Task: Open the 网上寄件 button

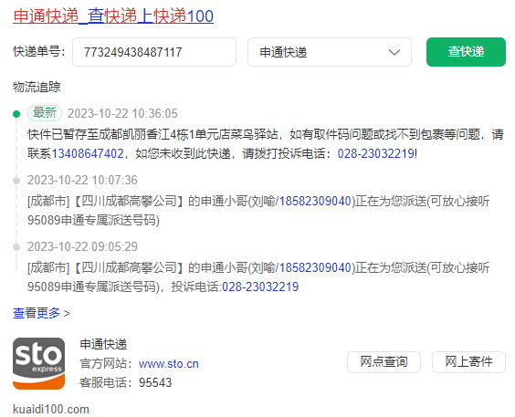Action: pos(468,362)
